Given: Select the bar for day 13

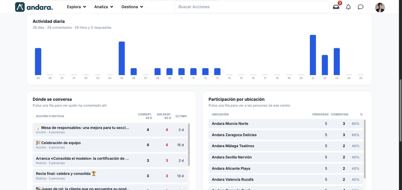Looking at the screenshot, I should [217, 72].
